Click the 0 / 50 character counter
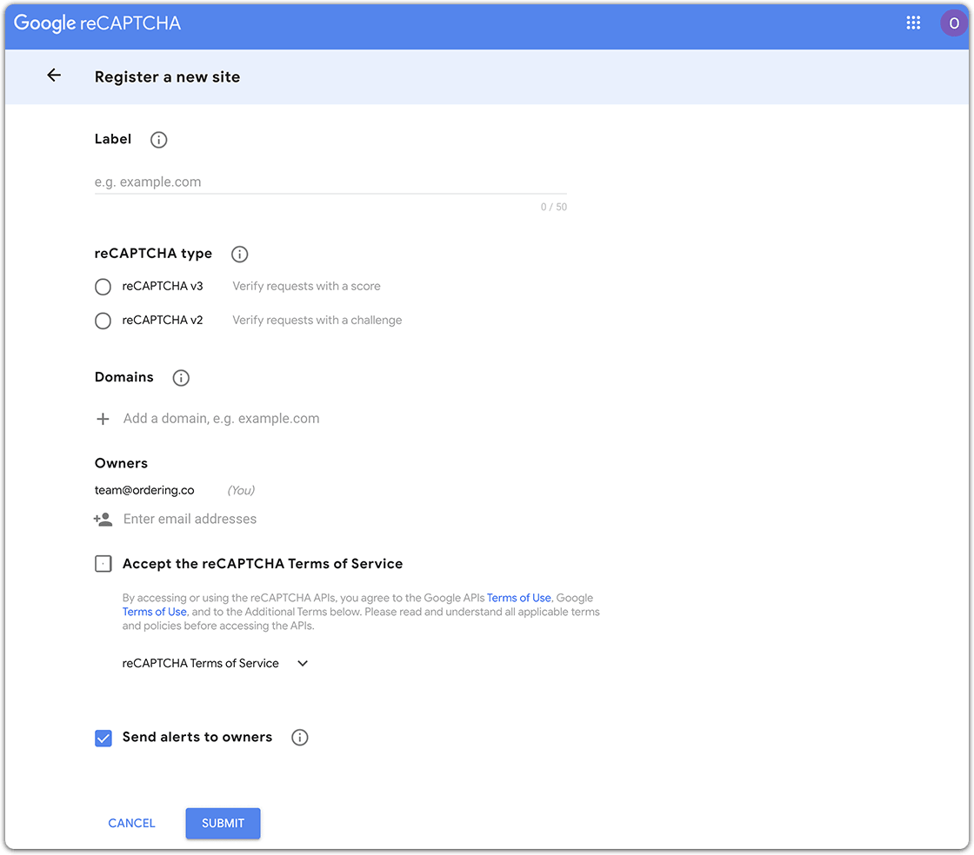Viewport: 974px width, 855px height. [553, 208]
